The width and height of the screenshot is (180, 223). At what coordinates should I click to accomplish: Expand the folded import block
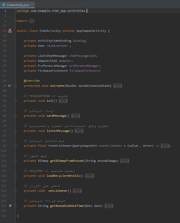point(15,21)
